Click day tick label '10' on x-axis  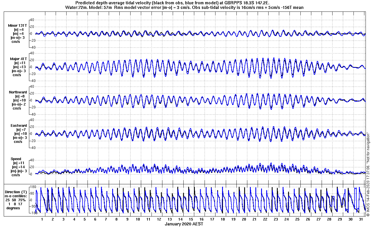tap(138, 219)
